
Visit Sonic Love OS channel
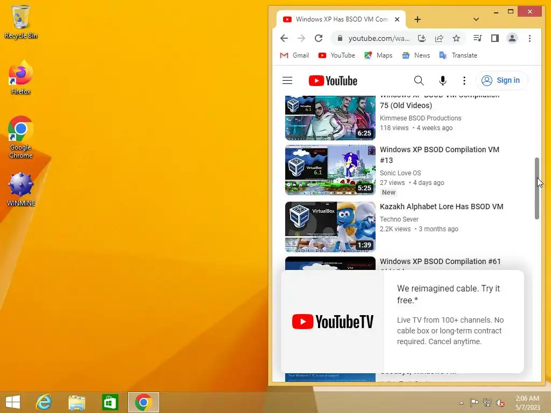click(x=400, y=173)
